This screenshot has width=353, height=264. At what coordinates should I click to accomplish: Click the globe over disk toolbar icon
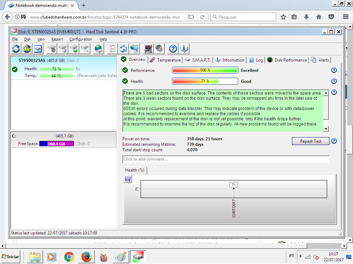click(99, 49)
